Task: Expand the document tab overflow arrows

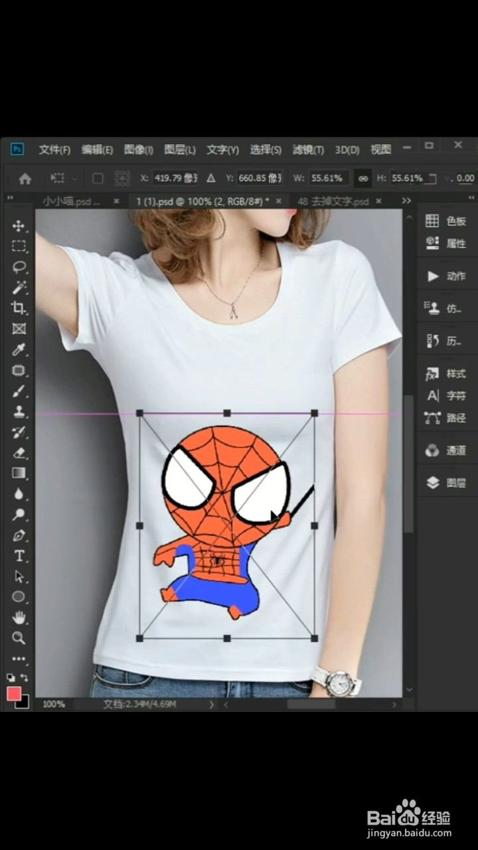Action: click(x=406, y=201)
